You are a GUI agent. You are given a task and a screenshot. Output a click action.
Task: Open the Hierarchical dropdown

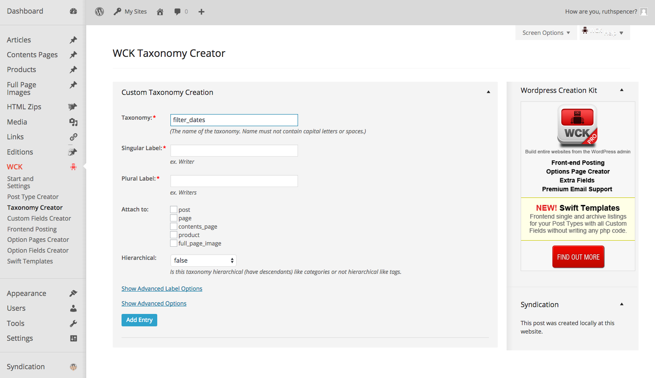tap(203, 260)
